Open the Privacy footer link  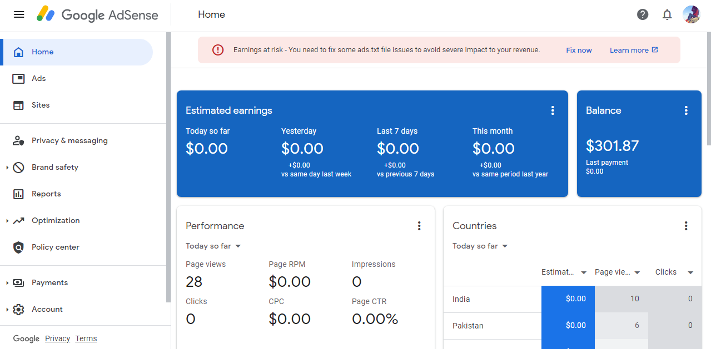57,338
